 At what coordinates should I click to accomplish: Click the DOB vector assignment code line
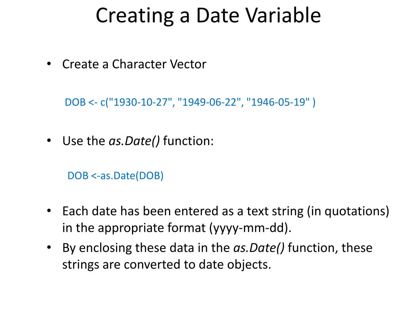[190, 102]
